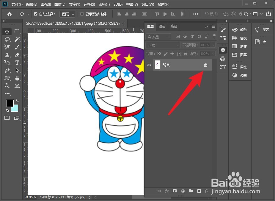Click align top edges icon
The height and width of the screenshot is (201, 275).
pos(157,14)
